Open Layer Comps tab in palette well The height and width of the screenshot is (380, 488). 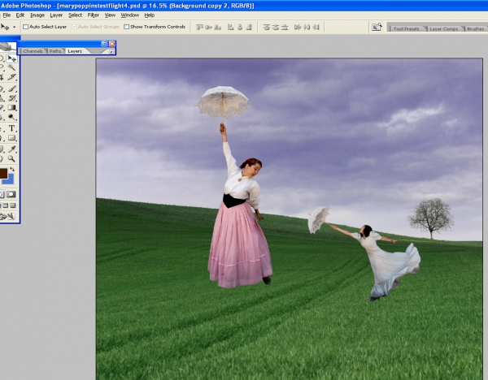point(443,28)
